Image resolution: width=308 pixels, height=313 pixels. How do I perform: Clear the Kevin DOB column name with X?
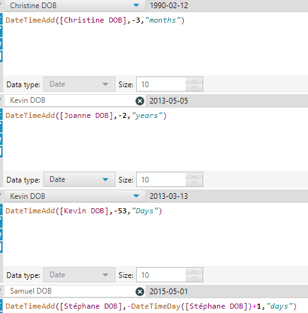click(140, 101)
